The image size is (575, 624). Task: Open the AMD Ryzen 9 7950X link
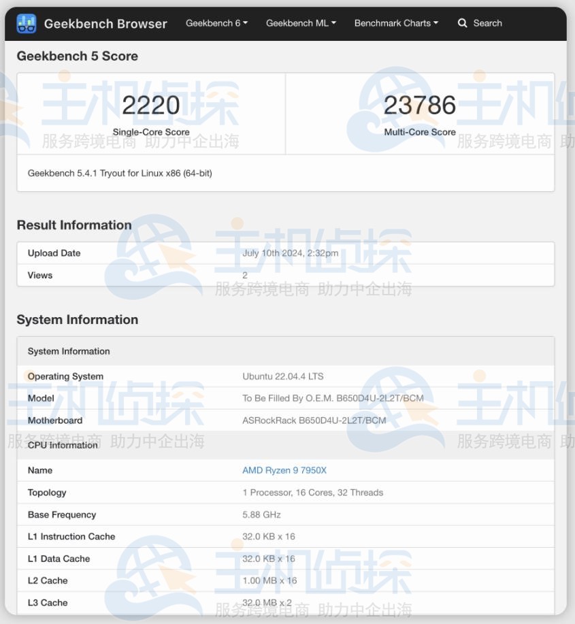click(284, 470)
